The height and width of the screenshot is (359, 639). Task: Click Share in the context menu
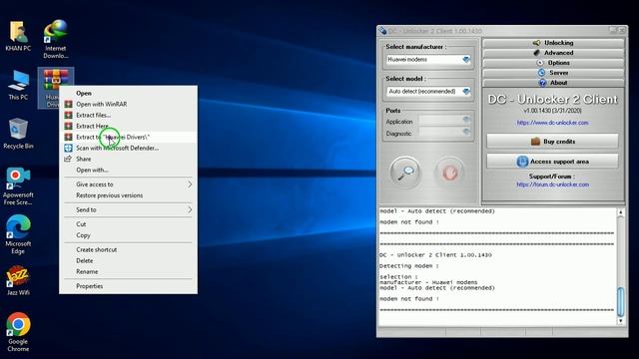pyautogui.click(x=128, y=160)
